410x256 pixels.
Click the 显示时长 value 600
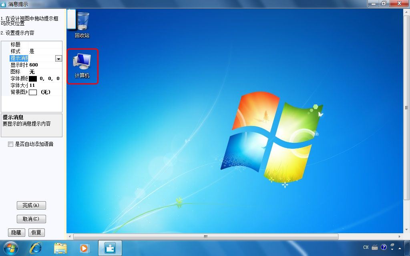click(x=34, y=65)
